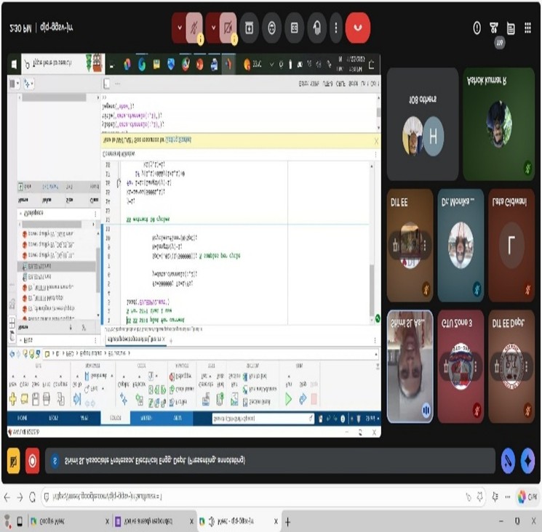
Task: Turn on the camera in Meet
Action: (x=228, y=28)
